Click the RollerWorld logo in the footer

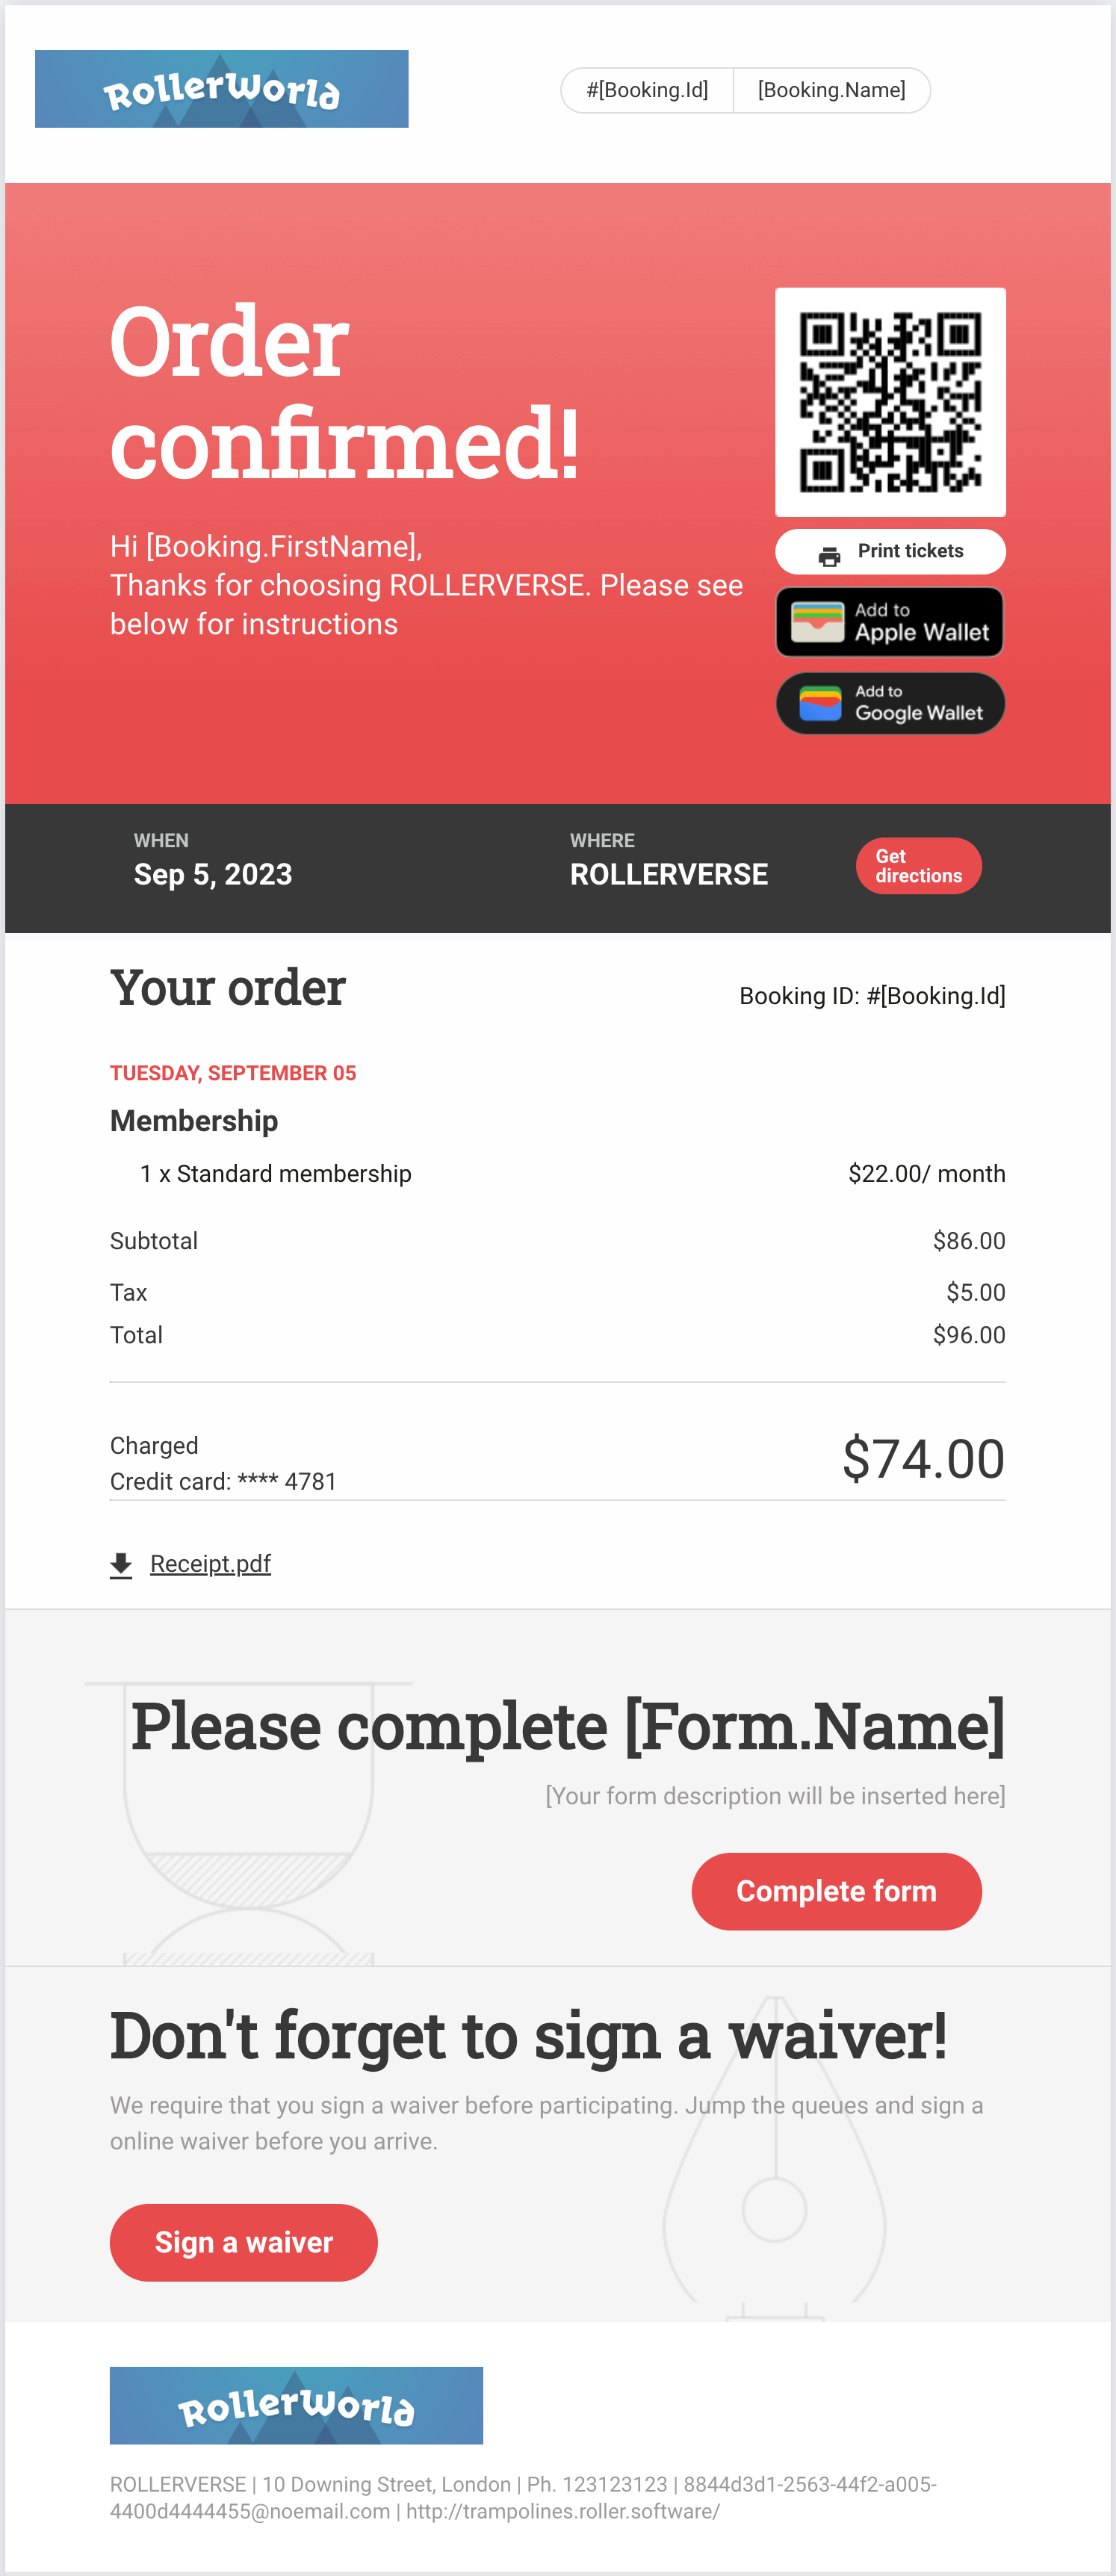point(296,2405)
